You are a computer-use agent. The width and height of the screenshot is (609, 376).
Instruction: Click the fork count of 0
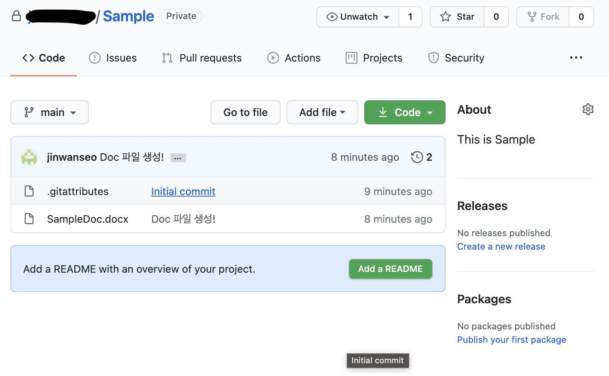[581, 17]
